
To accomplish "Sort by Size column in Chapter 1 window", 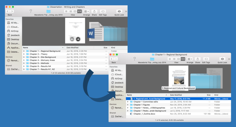I will point(208,95).
